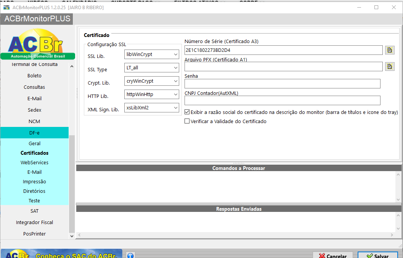Click the blue info icon at bottom
This screenshot has height=258, width=403.
coord(130,255)
